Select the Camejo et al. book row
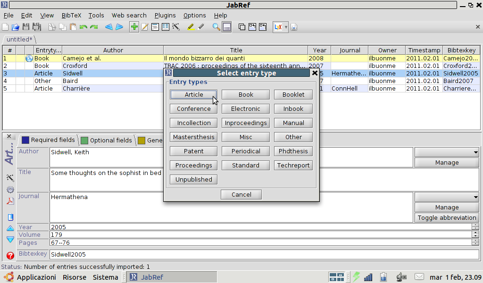The height and width of the screenshot is (283, 483). (x=241, y=58)
